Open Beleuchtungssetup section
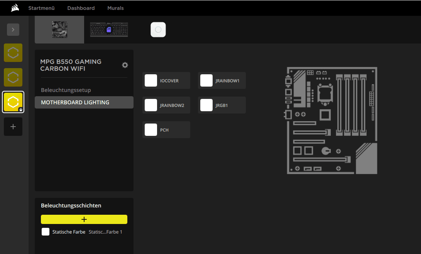 pos(66,90)
